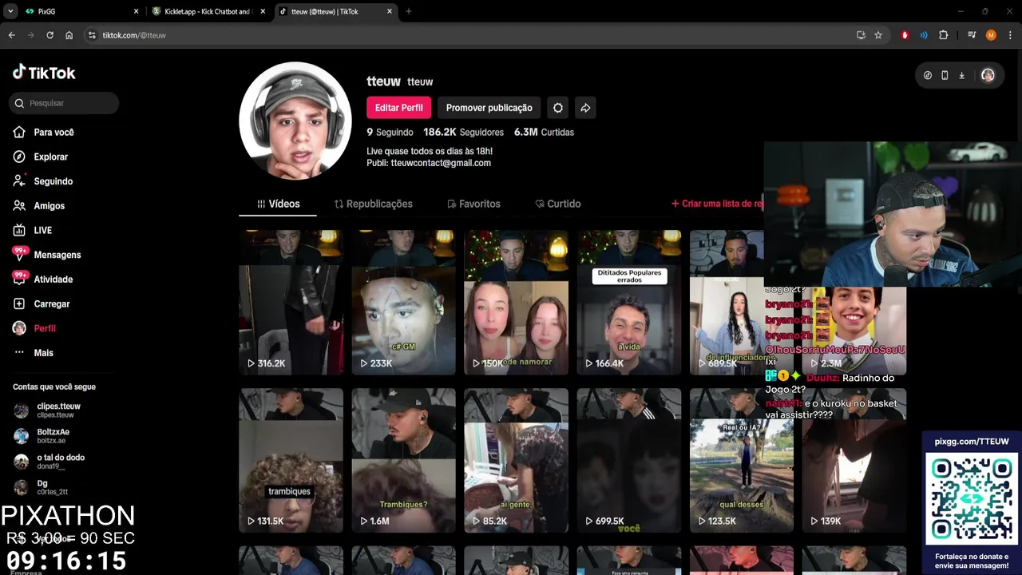Image resolution: width=1022 pixels, height=575 pixels.
Task: Click the mobile phone app icon
Action: tap(945, 75)
